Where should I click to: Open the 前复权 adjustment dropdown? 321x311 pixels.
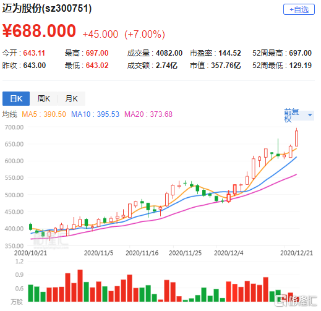click(x=299, y=115)
